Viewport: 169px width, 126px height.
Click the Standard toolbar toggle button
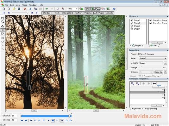pyautogui.click(x=47, y=13)
